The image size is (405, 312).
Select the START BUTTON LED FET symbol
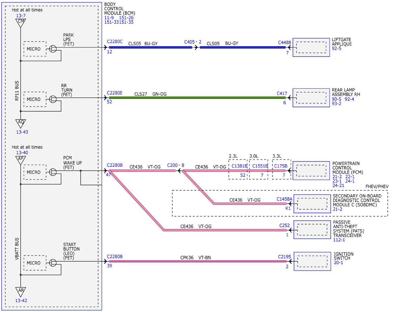(53, 263)
